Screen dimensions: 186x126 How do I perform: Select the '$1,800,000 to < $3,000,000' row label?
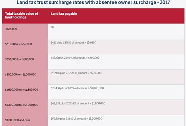21,105
